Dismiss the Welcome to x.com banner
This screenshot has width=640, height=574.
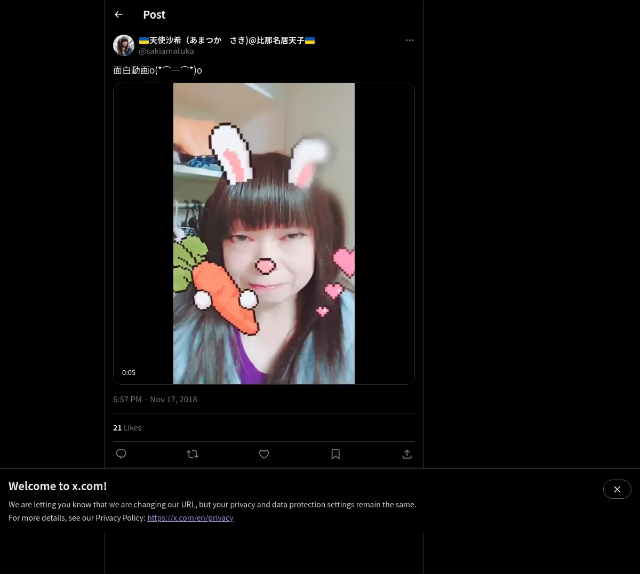click(x=617, y=489)
